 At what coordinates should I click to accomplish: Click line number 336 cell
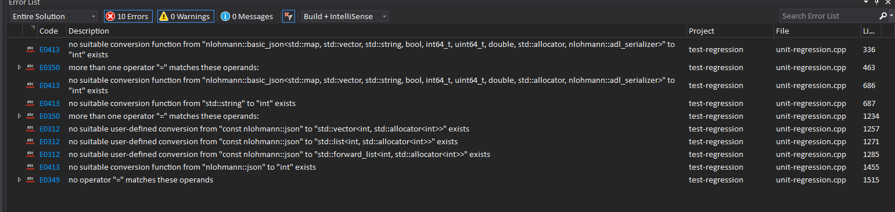tap(869, 50)
